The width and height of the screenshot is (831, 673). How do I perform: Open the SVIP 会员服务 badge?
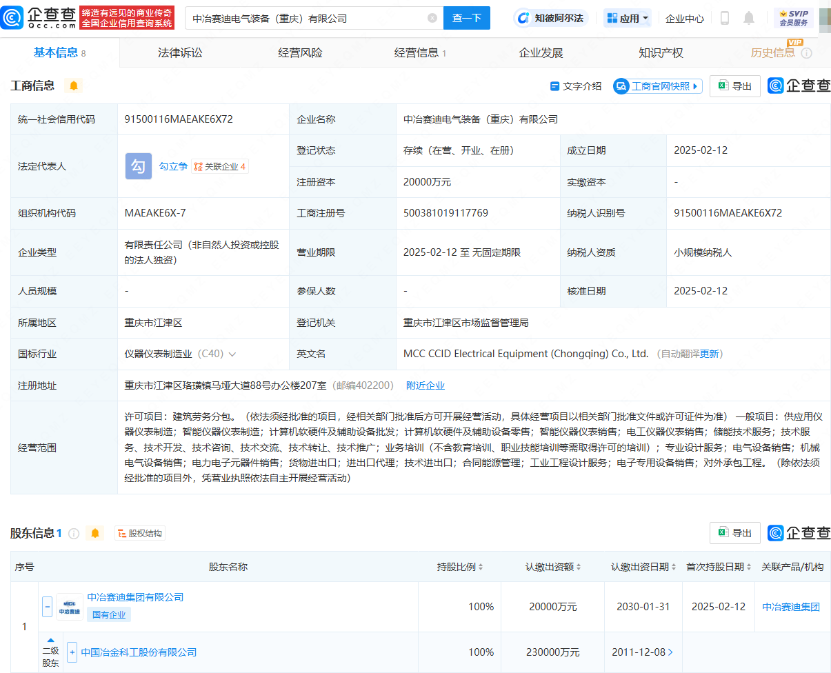point(794,18)
